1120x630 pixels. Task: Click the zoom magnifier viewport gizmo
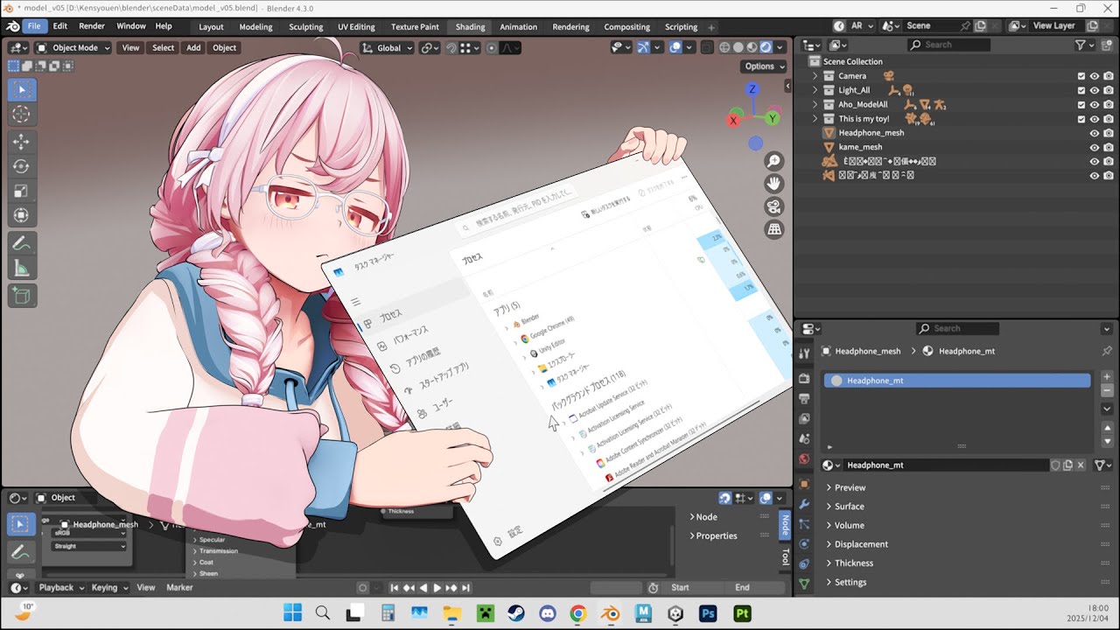pos(773,161)
